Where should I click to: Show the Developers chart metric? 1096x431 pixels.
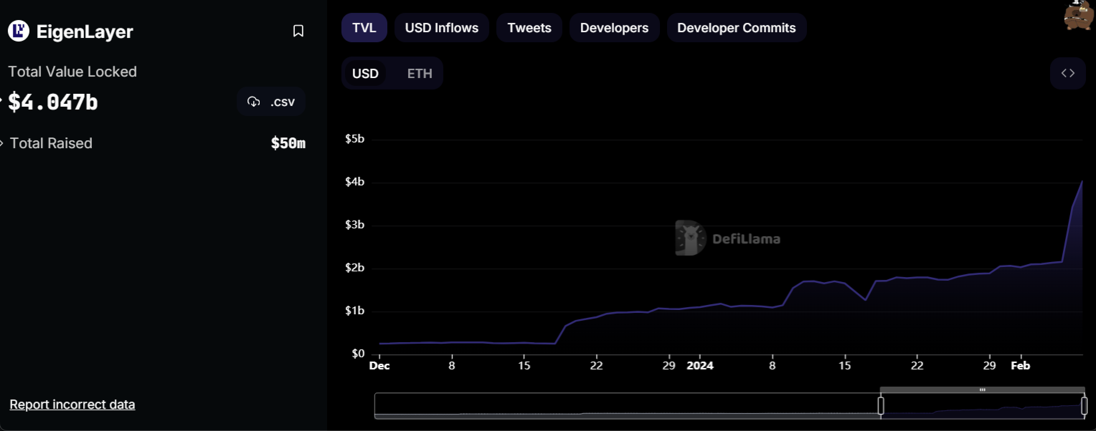click(614, 28)
